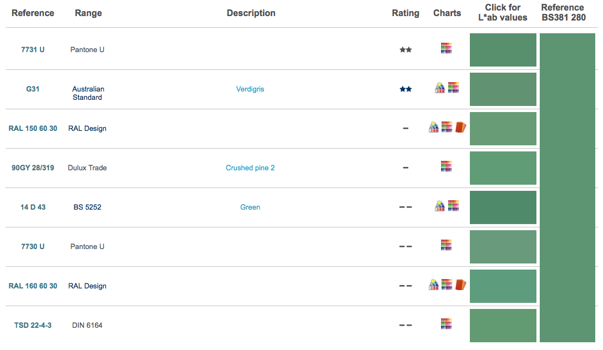Click the colour chart icon in 7731 U row
Screen dimensions: 603x350
446,48
